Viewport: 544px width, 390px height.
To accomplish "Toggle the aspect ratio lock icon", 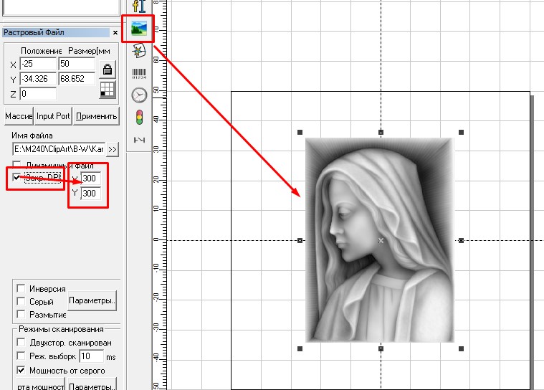I will pos(108,70).
